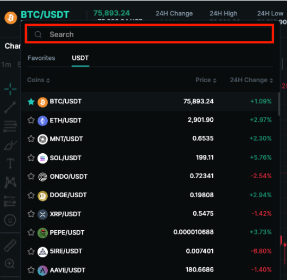Click the header price 75,893.24

click(x=111, y=13)
